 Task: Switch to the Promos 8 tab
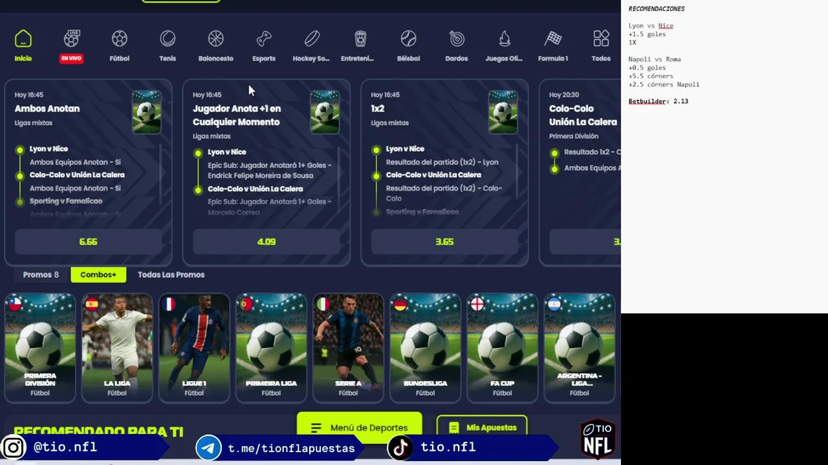[x=41, y=274]
